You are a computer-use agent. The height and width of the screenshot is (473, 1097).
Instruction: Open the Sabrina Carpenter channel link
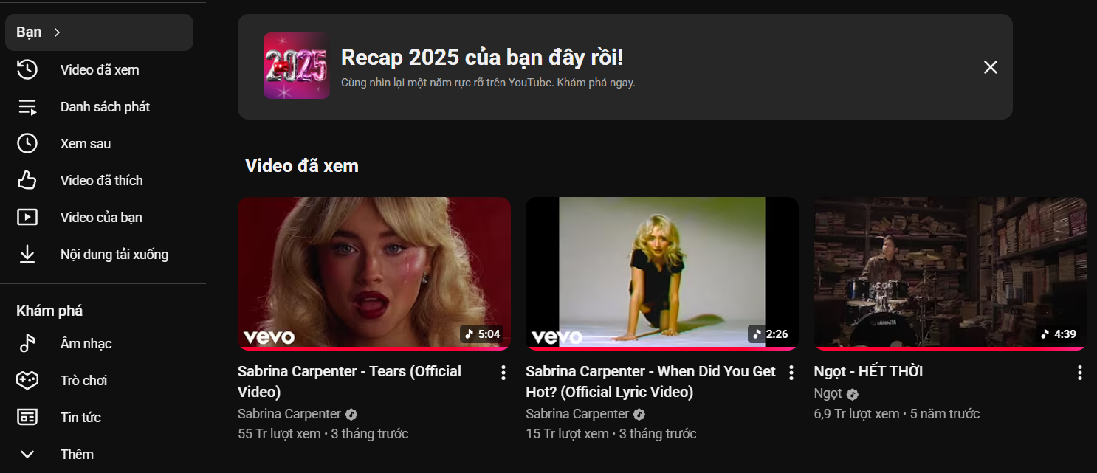[289, 414]
